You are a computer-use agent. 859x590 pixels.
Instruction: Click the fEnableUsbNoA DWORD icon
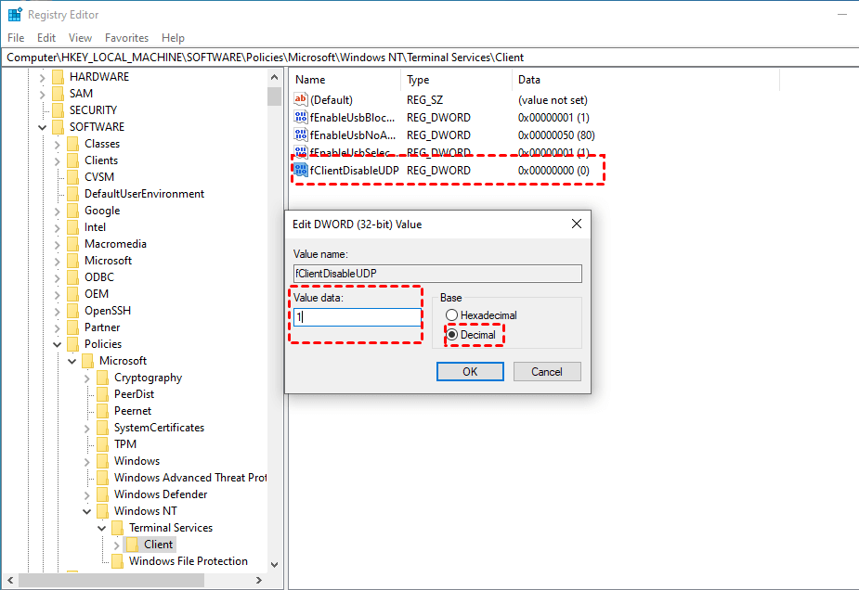[301, 135]
